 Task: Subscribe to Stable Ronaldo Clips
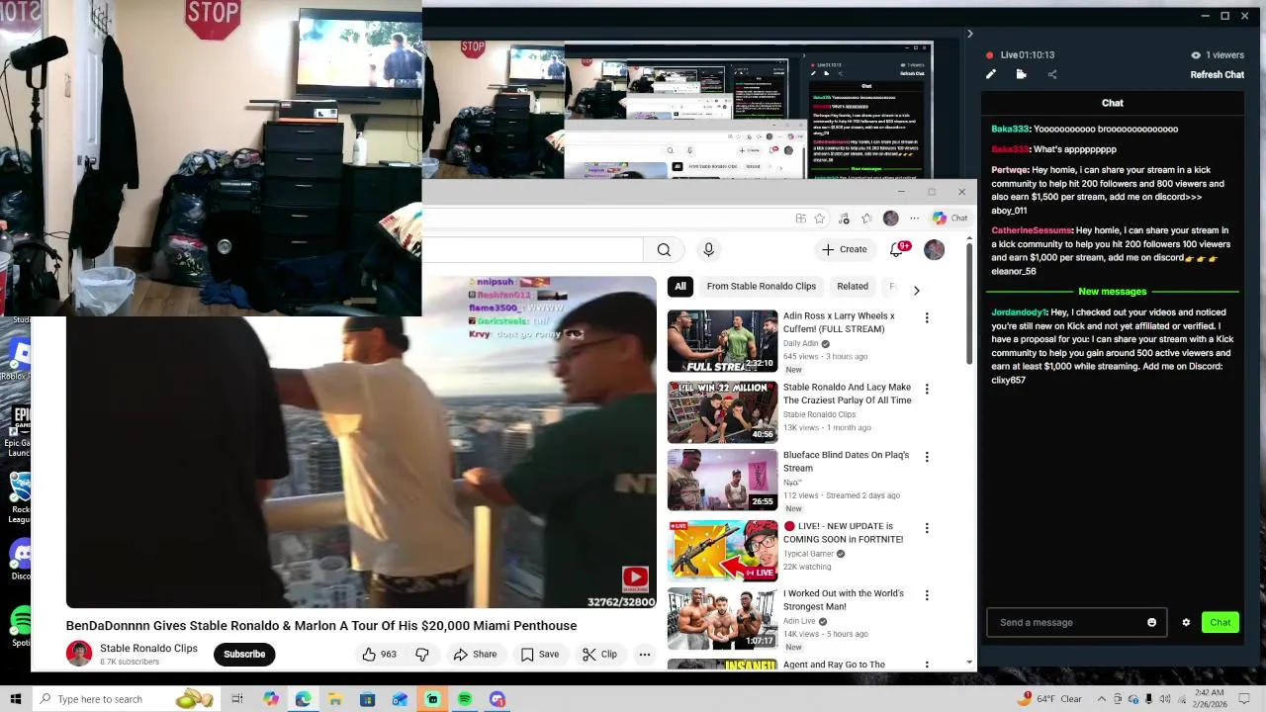coord(244,654)
